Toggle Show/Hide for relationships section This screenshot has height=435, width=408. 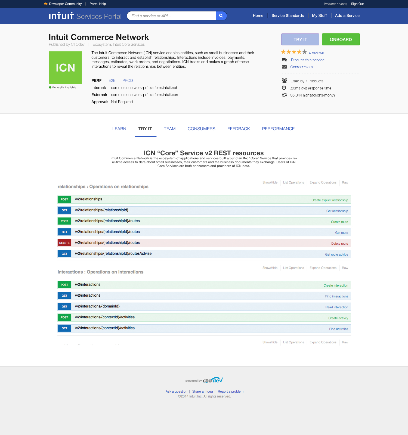(270, 182)
